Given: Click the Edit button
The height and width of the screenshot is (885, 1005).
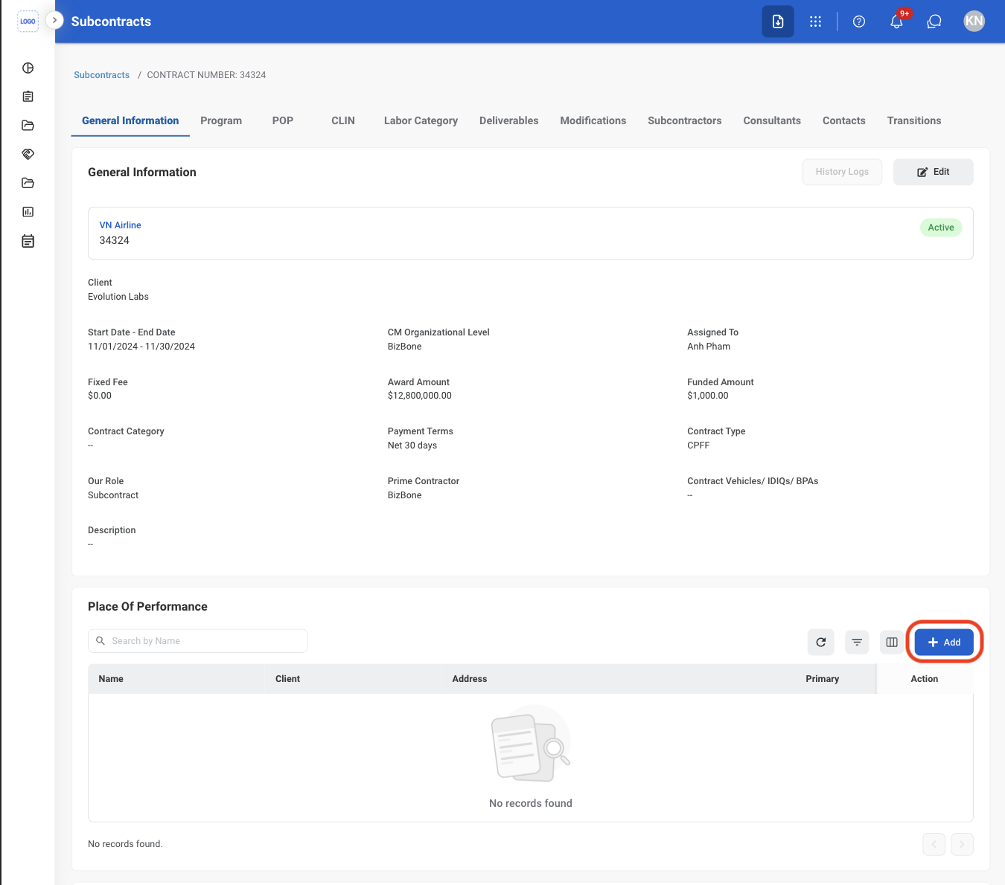Looking at the screenshot, I should (934, 172).
